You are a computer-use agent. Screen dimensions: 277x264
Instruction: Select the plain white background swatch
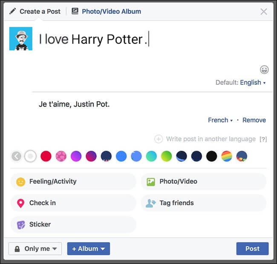click(30, 156)
